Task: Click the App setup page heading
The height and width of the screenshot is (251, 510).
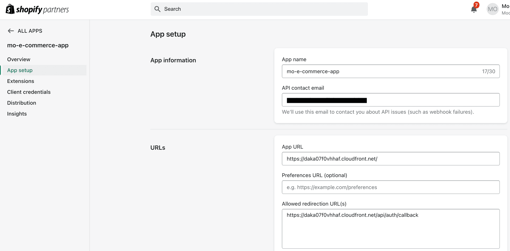Action: tap(168, 34)
